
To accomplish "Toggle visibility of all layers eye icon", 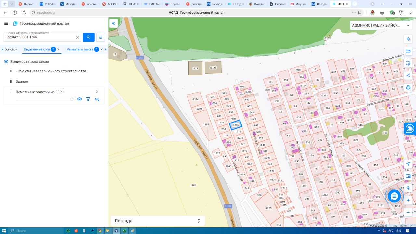I will pyautogui.click(x=6, y=61).
